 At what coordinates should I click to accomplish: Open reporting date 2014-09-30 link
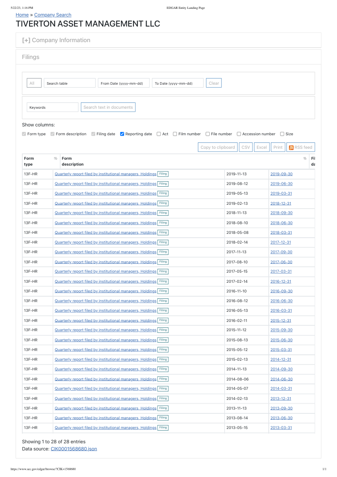coord(281,369)
